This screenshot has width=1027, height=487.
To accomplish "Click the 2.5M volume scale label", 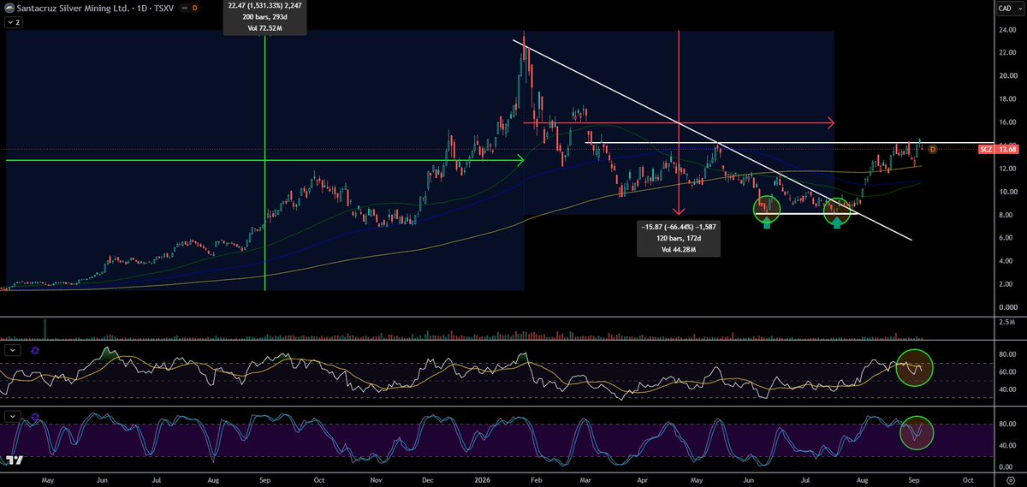I will (x=1007, y=323).
